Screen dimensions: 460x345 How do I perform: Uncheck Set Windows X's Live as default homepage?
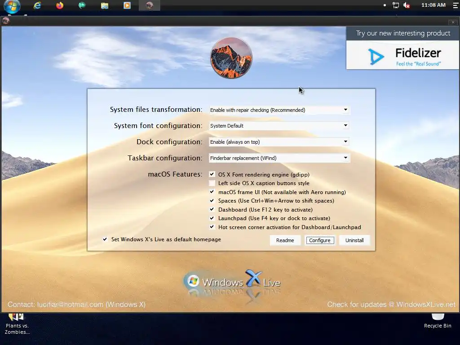point(105,239)
